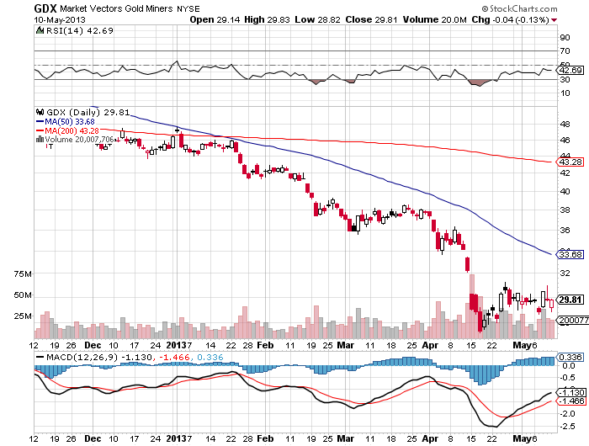
Task: Click the Feb label on upper date axis
Action: (265, 345)
